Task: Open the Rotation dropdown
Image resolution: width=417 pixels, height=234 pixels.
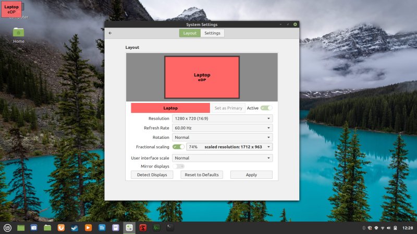Action: 222,137
